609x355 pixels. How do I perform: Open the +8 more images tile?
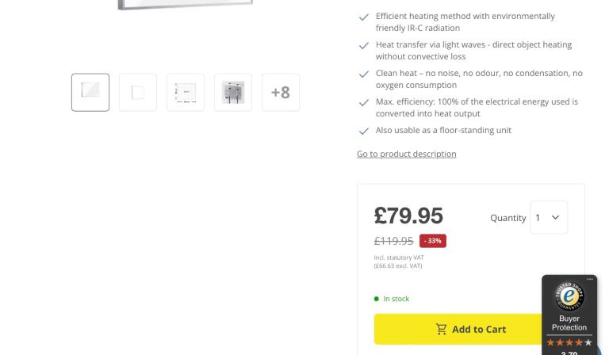coord(281,92)
